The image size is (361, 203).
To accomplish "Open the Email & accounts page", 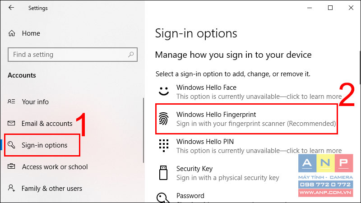I will (47, 124).
